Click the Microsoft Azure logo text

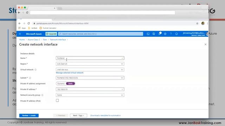[34, 34]
